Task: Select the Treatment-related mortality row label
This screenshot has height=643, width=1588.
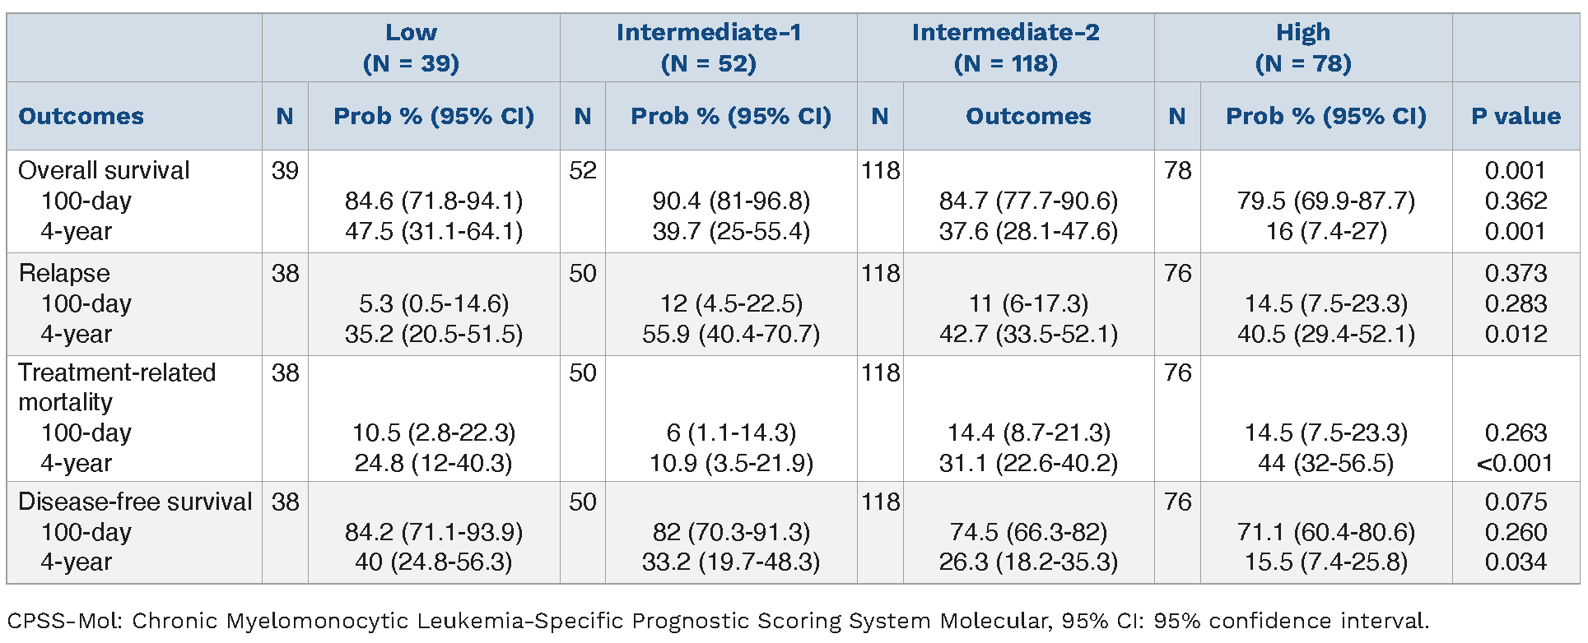Action: [116, 387]
